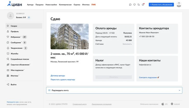Click the bell icon beside Уведомления
This screenshot has width=189, height=108.
tap(8, 48)
